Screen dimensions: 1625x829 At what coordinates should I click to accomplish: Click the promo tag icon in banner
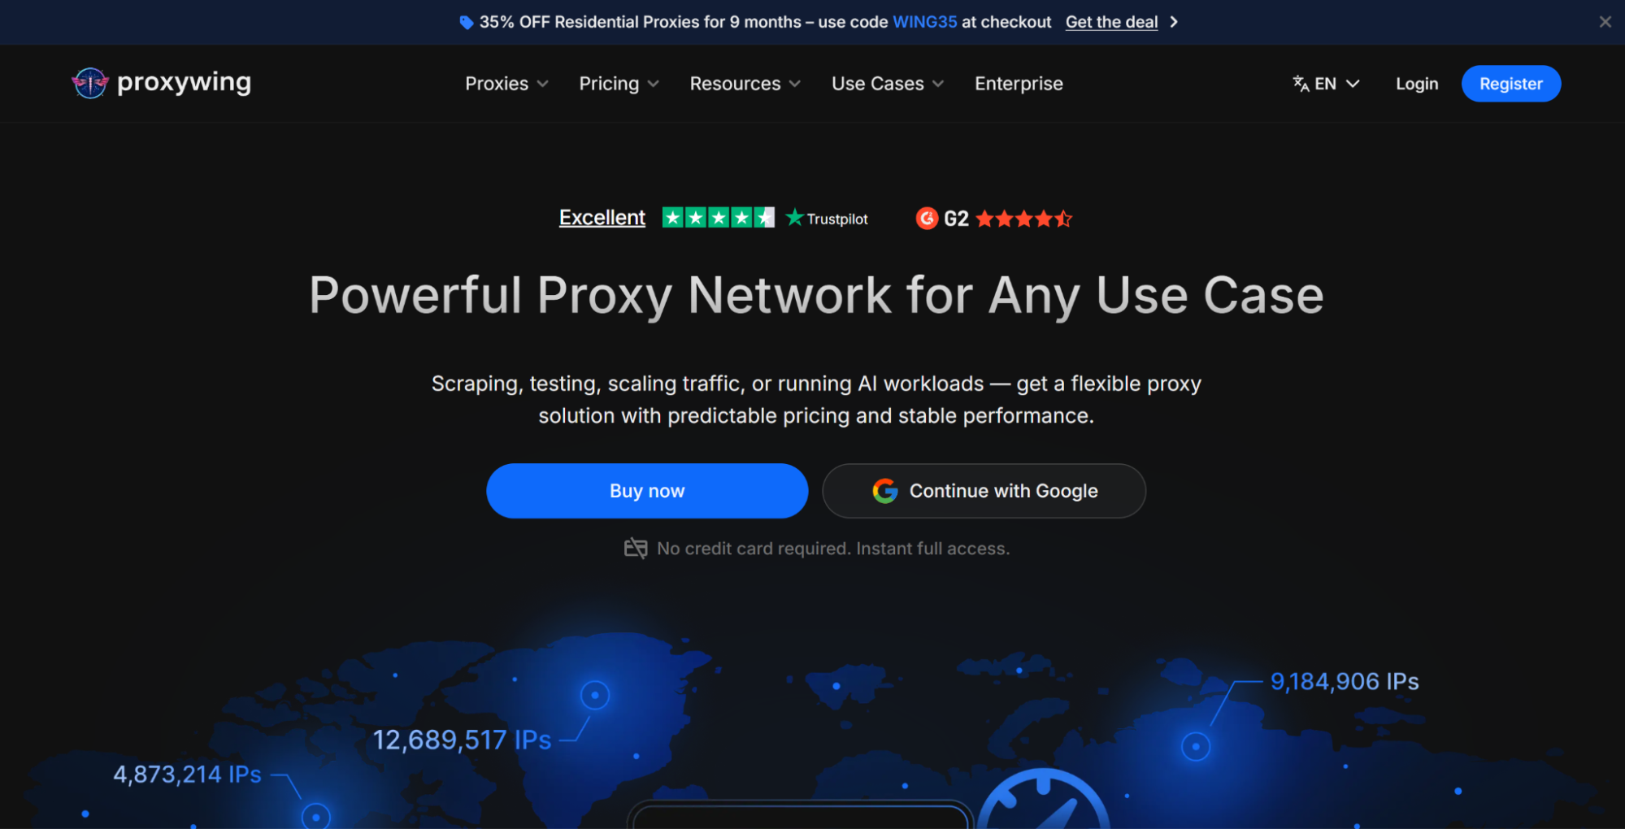coord(466,23)
